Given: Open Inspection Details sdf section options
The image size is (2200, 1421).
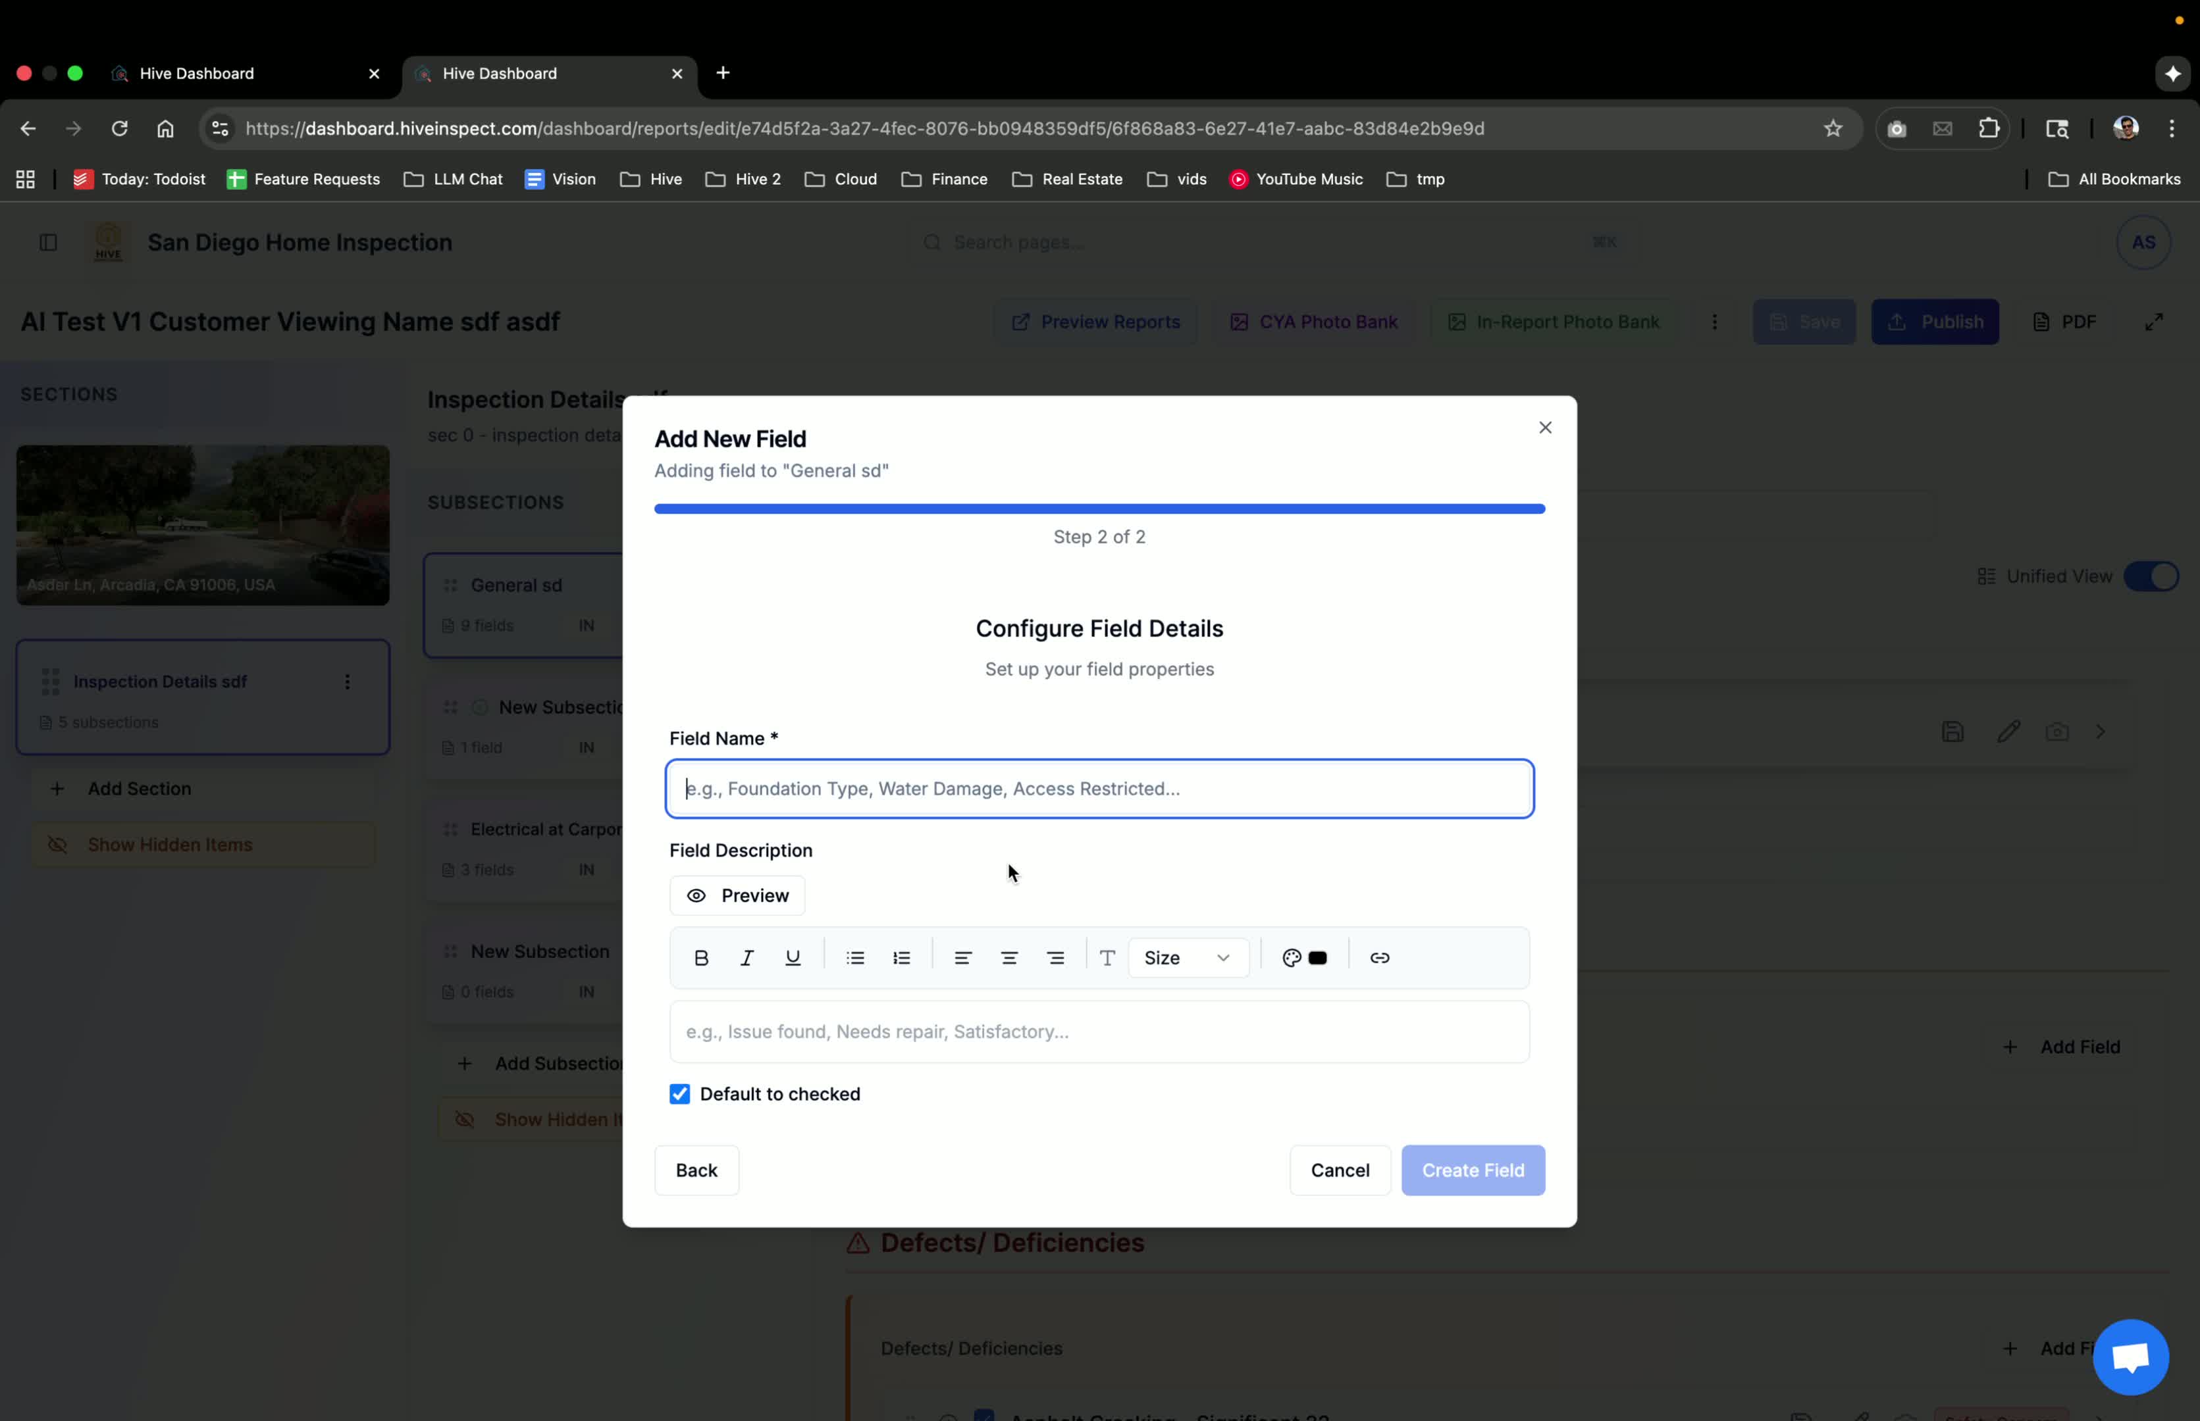Looking at the screenshot, I should tap(347, 682).
